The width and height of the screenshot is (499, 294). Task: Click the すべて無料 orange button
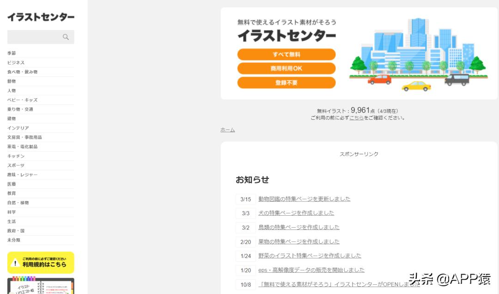pyautogui.click(x=286, y=54)
